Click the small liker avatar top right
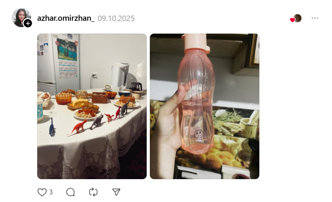 pos(297,18)
